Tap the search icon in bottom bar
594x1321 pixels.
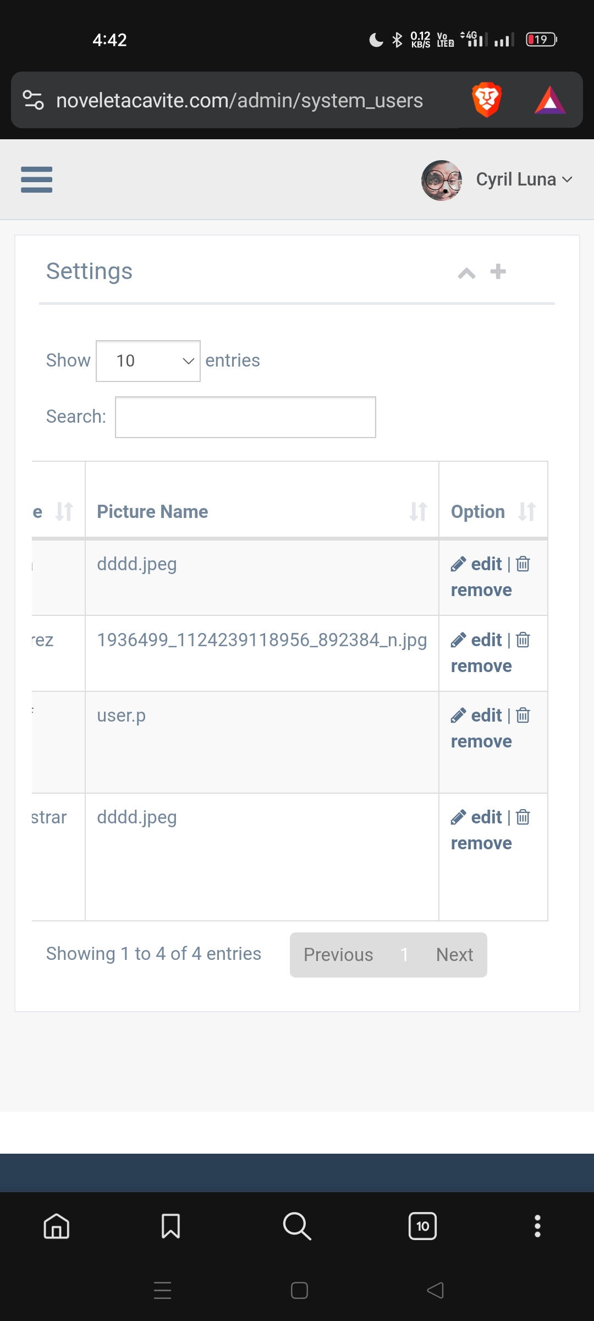click(297, 1226)
